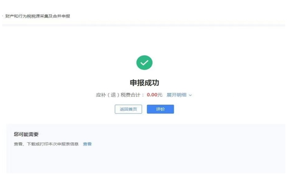Click the 元 unit after the amount
Image resolution: width=298 pixels, height=174 pixels.
pos(160,95)
